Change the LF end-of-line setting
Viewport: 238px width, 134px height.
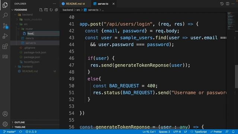(186, 132)
